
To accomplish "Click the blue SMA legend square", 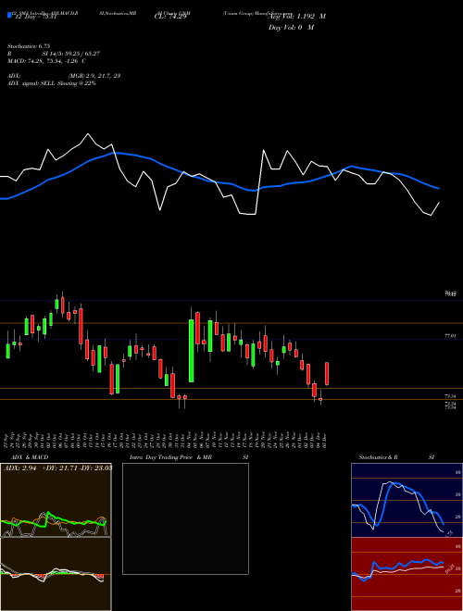I will coord(9,15).
